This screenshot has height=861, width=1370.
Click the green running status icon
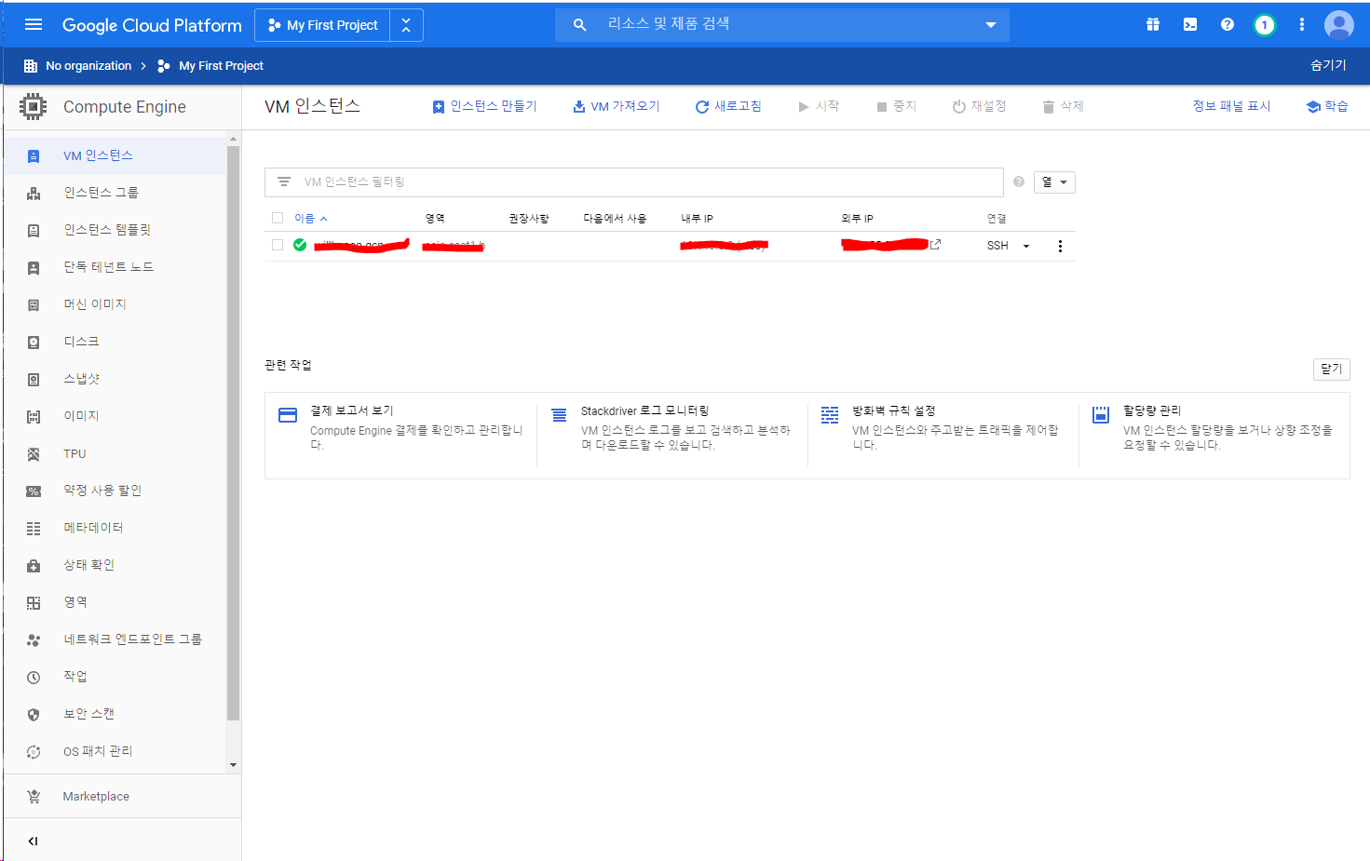coord(300,245)
